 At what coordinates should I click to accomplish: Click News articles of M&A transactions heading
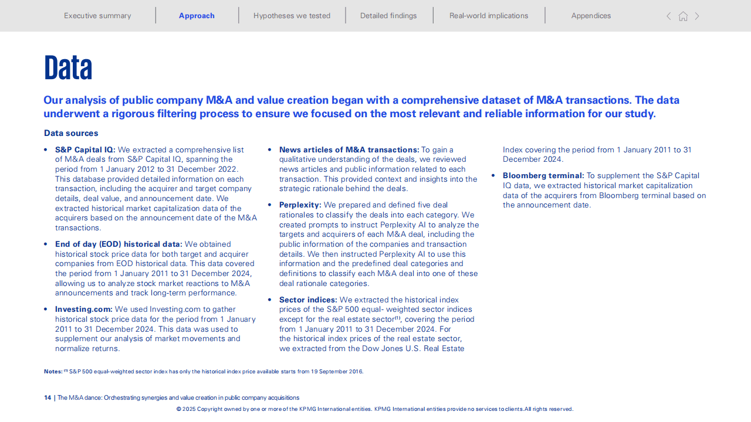tap(349, 149)
